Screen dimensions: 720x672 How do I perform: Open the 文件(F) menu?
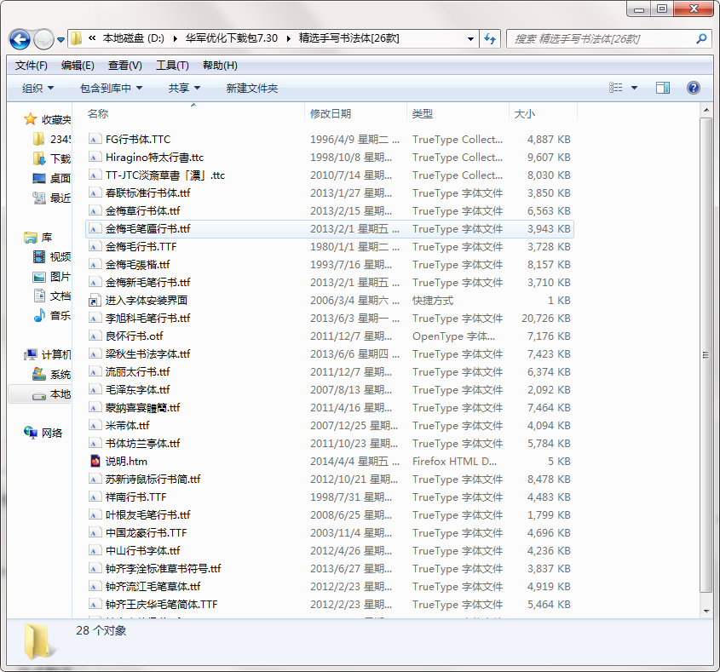pos(32,66)
